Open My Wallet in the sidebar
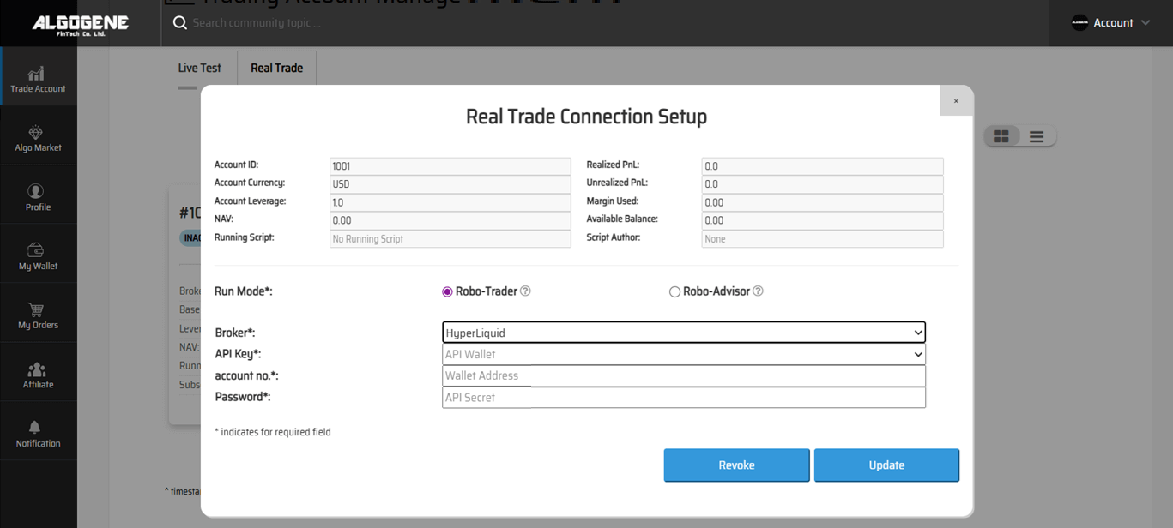This screenshot has height=528, width=1173. pyautogui.click(x=38, y=256)
